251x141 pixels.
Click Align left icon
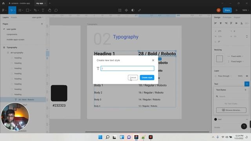pyautogui.click(x=215, y=23)
